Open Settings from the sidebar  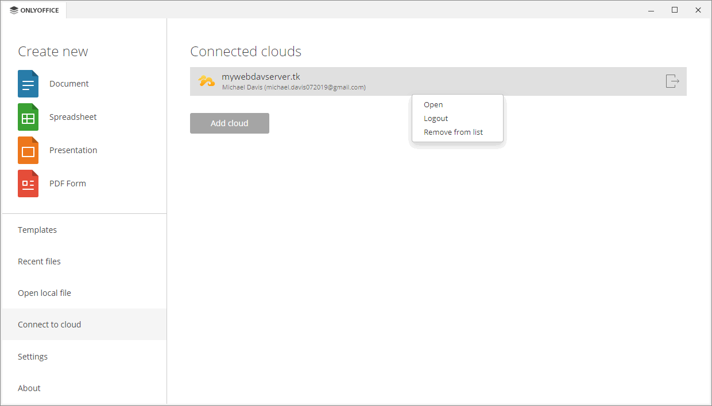tap(33, 357)
